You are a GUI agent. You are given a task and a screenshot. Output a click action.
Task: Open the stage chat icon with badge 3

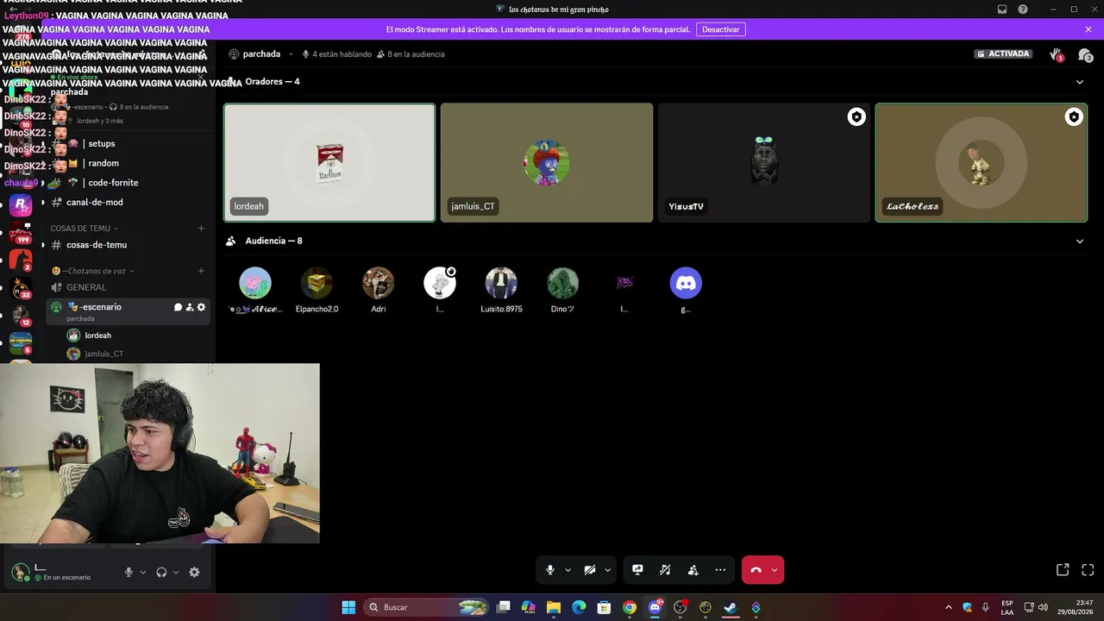tap(1085, 54)
